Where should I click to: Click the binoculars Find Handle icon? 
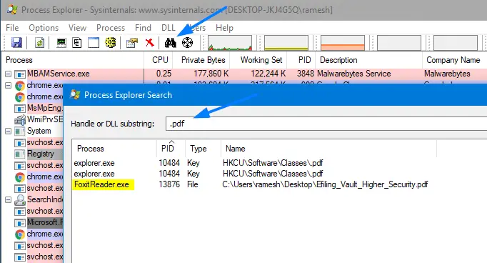coord(170,43)
